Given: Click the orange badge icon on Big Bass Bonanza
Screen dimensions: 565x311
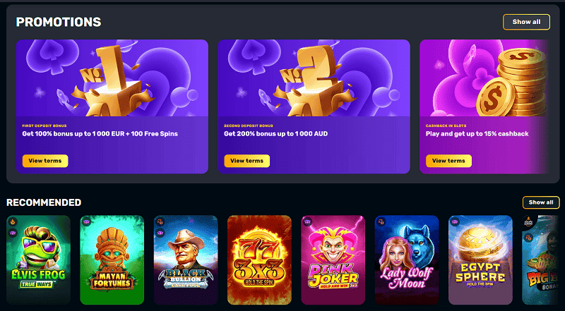Looking at the screenshot, I should point(528,237).
